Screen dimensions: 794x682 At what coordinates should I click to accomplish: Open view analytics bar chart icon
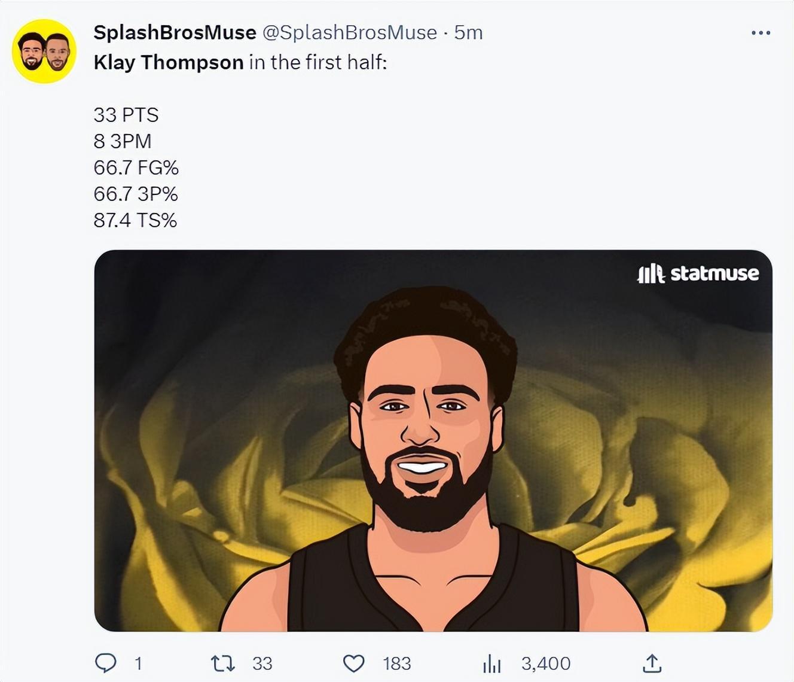491,663
